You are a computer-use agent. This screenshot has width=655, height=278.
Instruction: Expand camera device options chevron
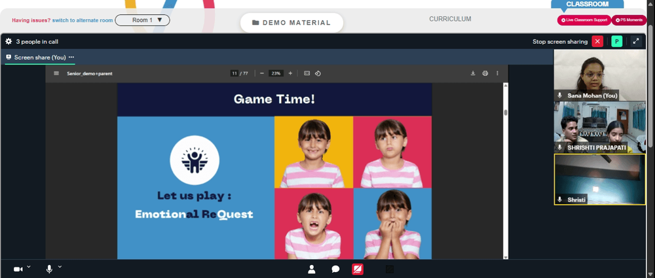pos(29,266)
